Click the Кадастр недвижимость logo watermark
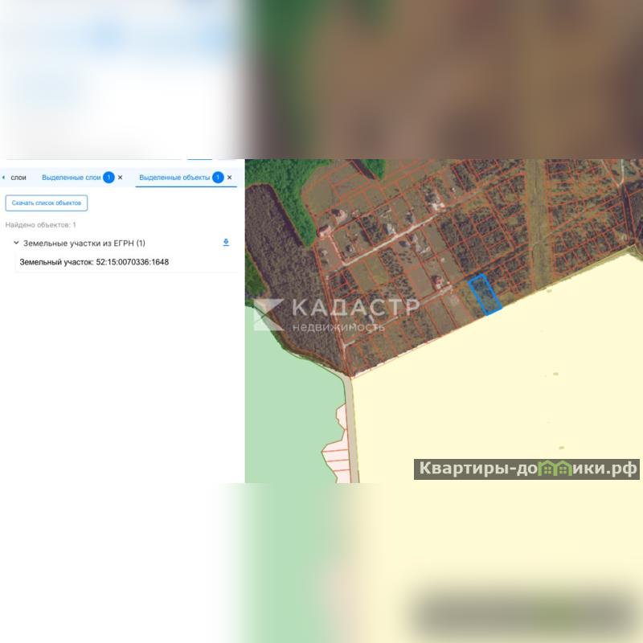 pos(336,314)
